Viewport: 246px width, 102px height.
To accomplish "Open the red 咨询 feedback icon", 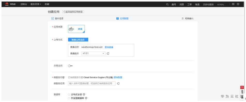I will point(242,87).
